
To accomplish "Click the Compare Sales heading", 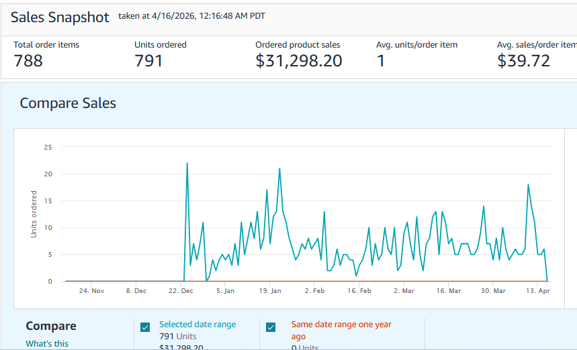I will click(x=68, y=103).
